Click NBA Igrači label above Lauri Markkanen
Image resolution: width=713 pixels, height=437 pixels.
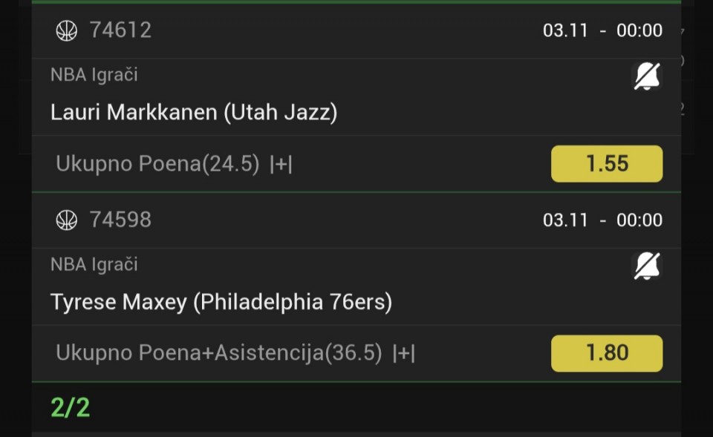94,75
